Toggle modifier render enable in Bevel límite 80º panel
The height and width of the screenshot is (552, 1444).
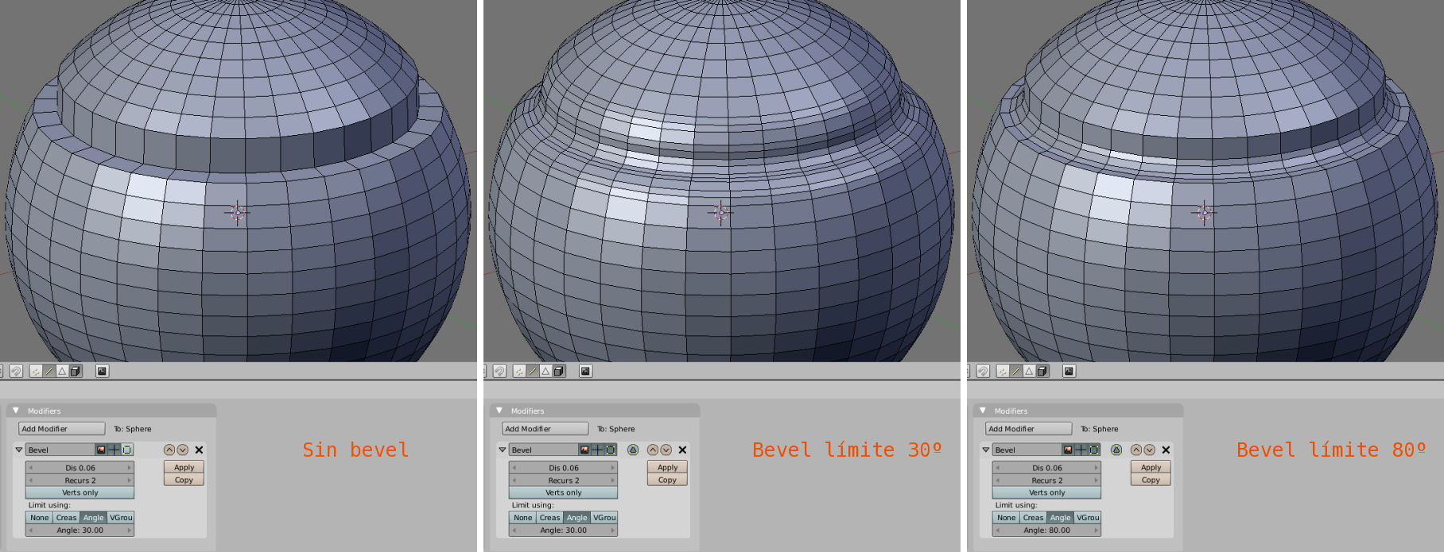tap(1068, 450)
